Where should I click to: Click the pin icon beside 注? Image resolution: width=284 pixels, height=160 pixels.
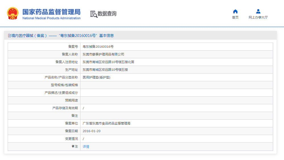click(73, 146)
